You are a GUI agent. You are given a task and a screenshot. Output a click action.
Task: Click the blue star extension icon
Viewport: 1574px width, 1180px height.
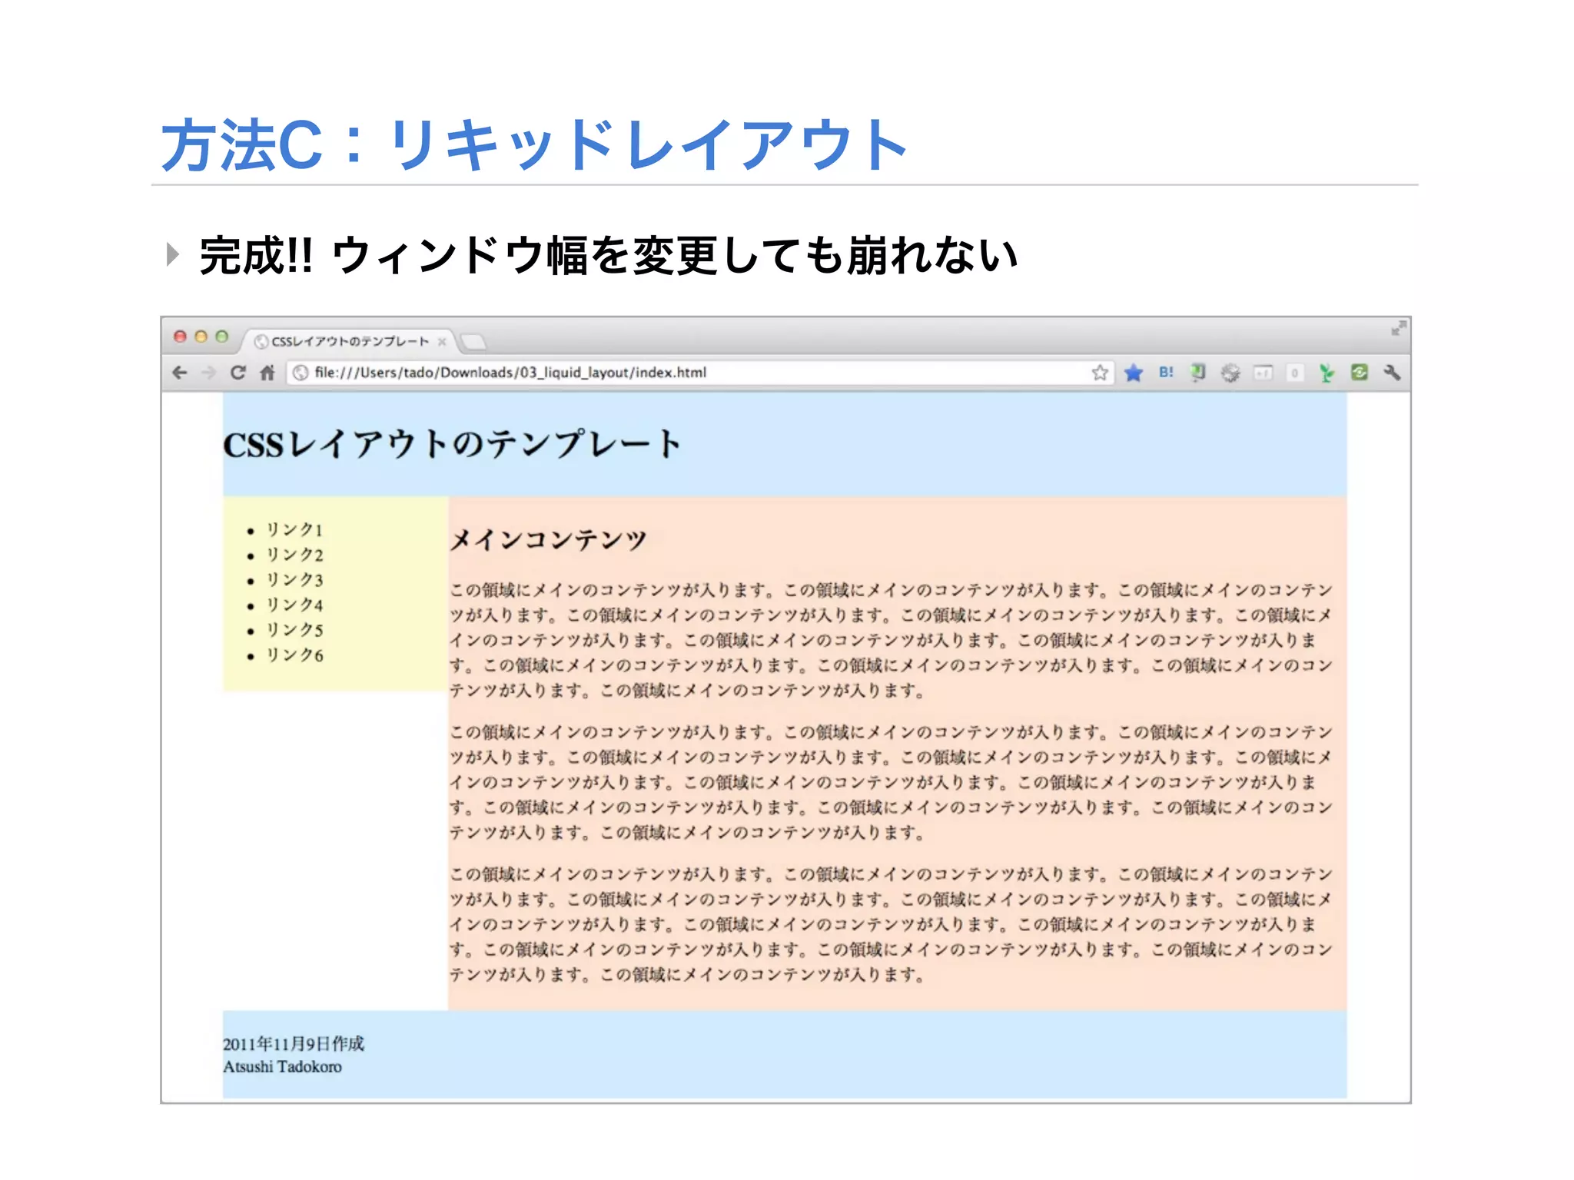(1134, 373)
